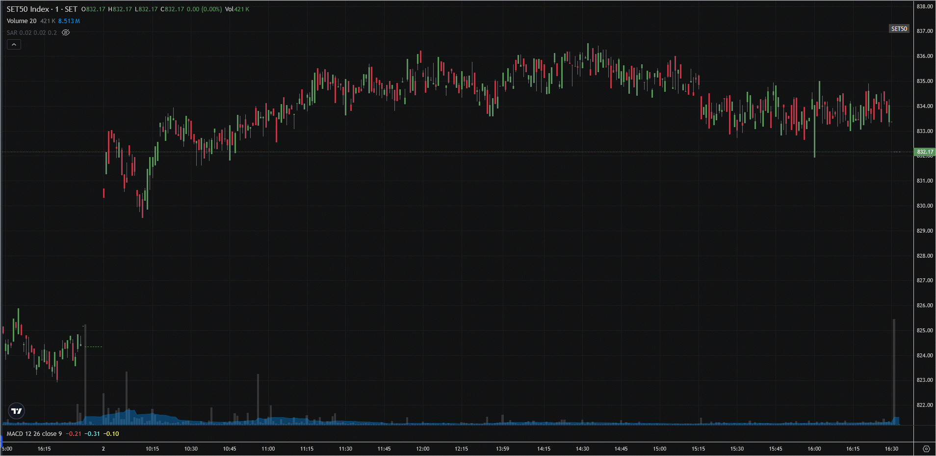The height and width of the screenshot is (456, 936).
Task: Show the hidden SAR indicator via eye icon
Action: tap(66, 32)
